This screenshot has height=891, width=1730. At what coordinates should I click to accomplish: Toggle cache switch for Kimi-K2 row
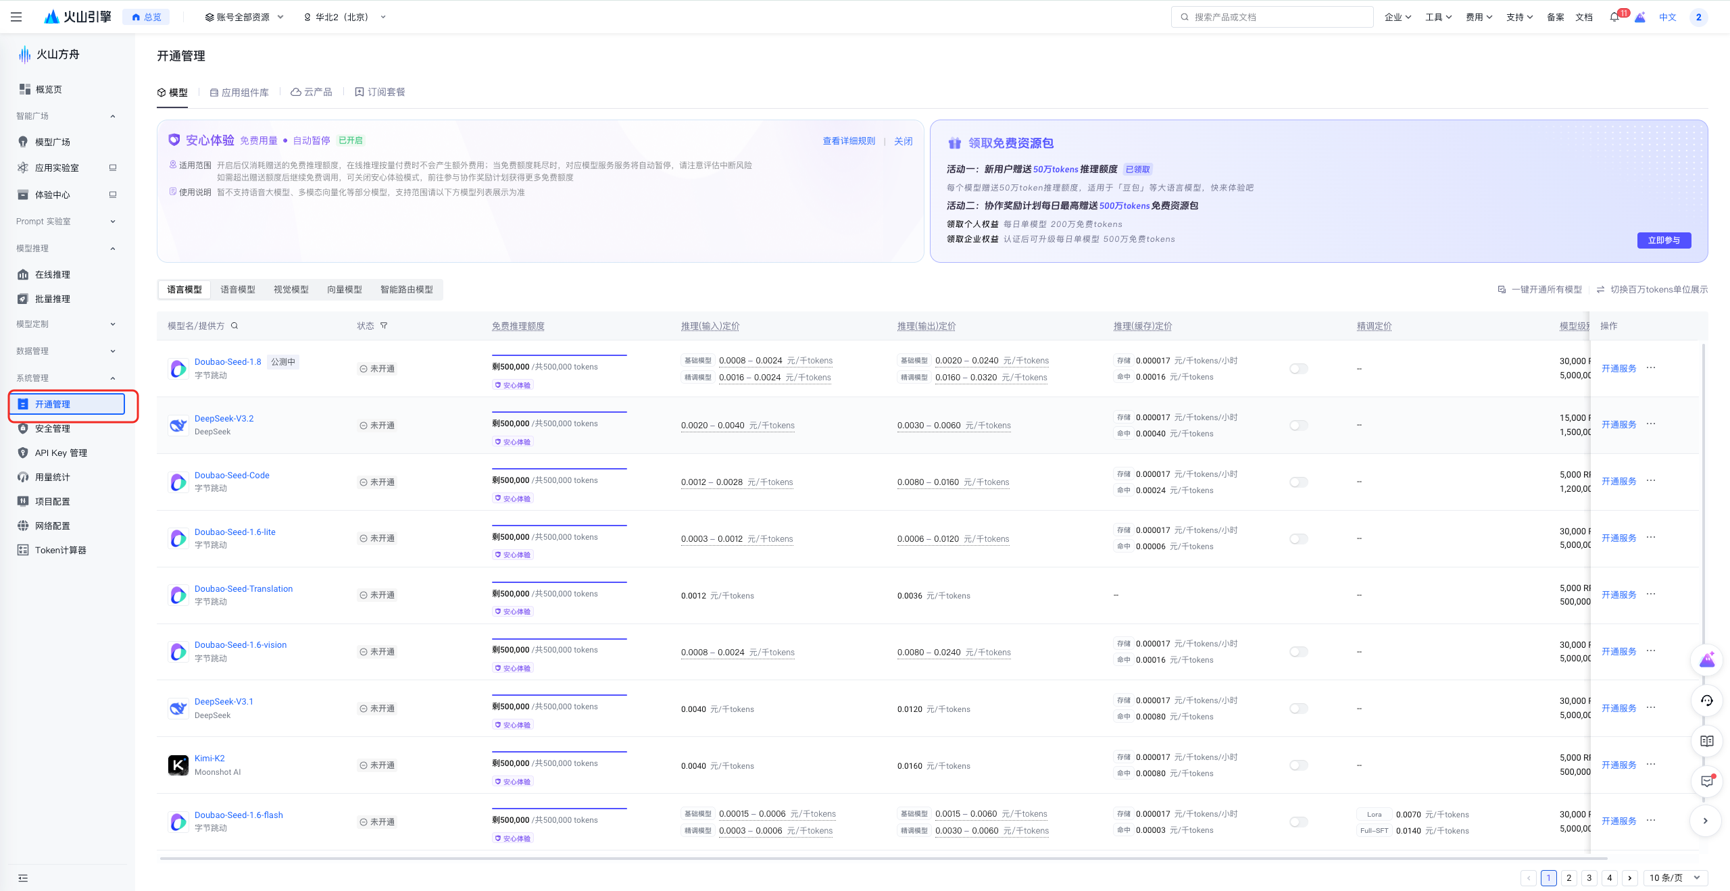click(x=1298, y=765)
